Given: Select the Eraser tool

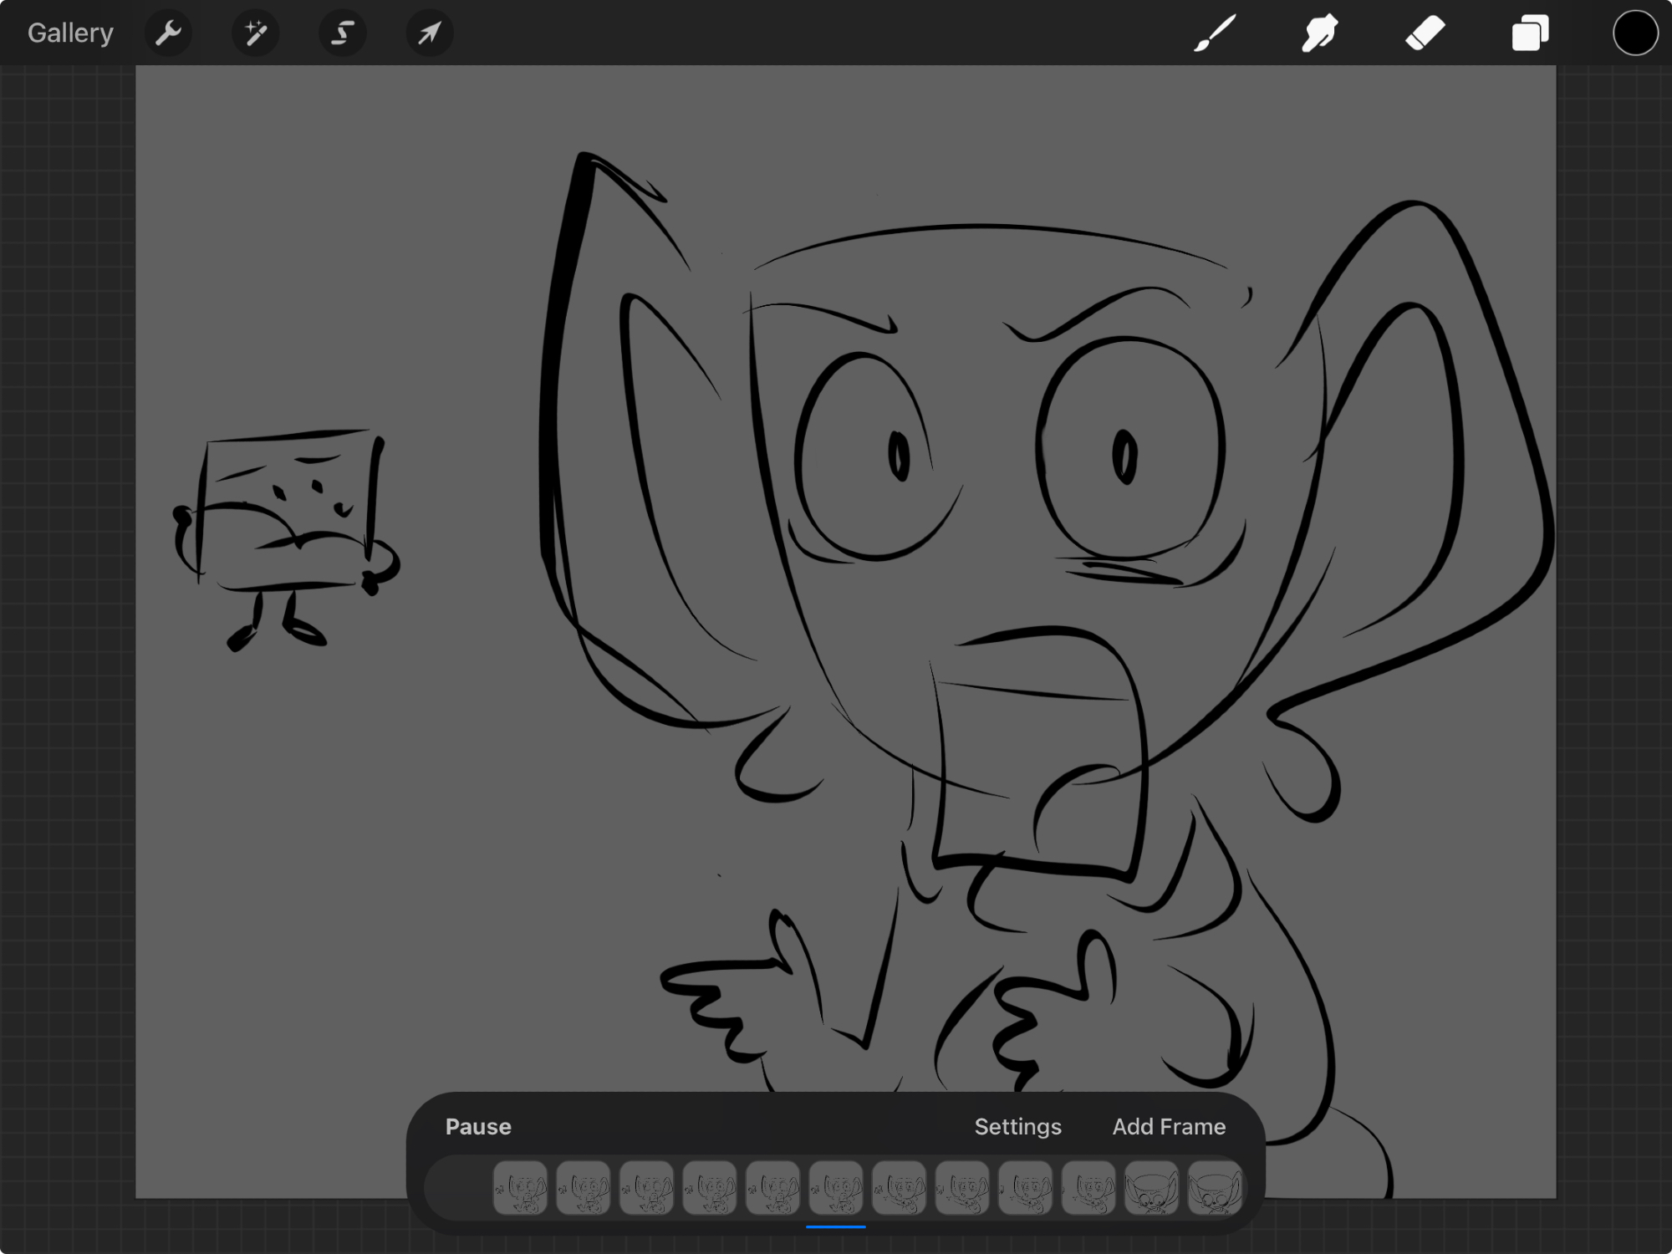Looking at the screenshot, I should [x=1425, y=33].
